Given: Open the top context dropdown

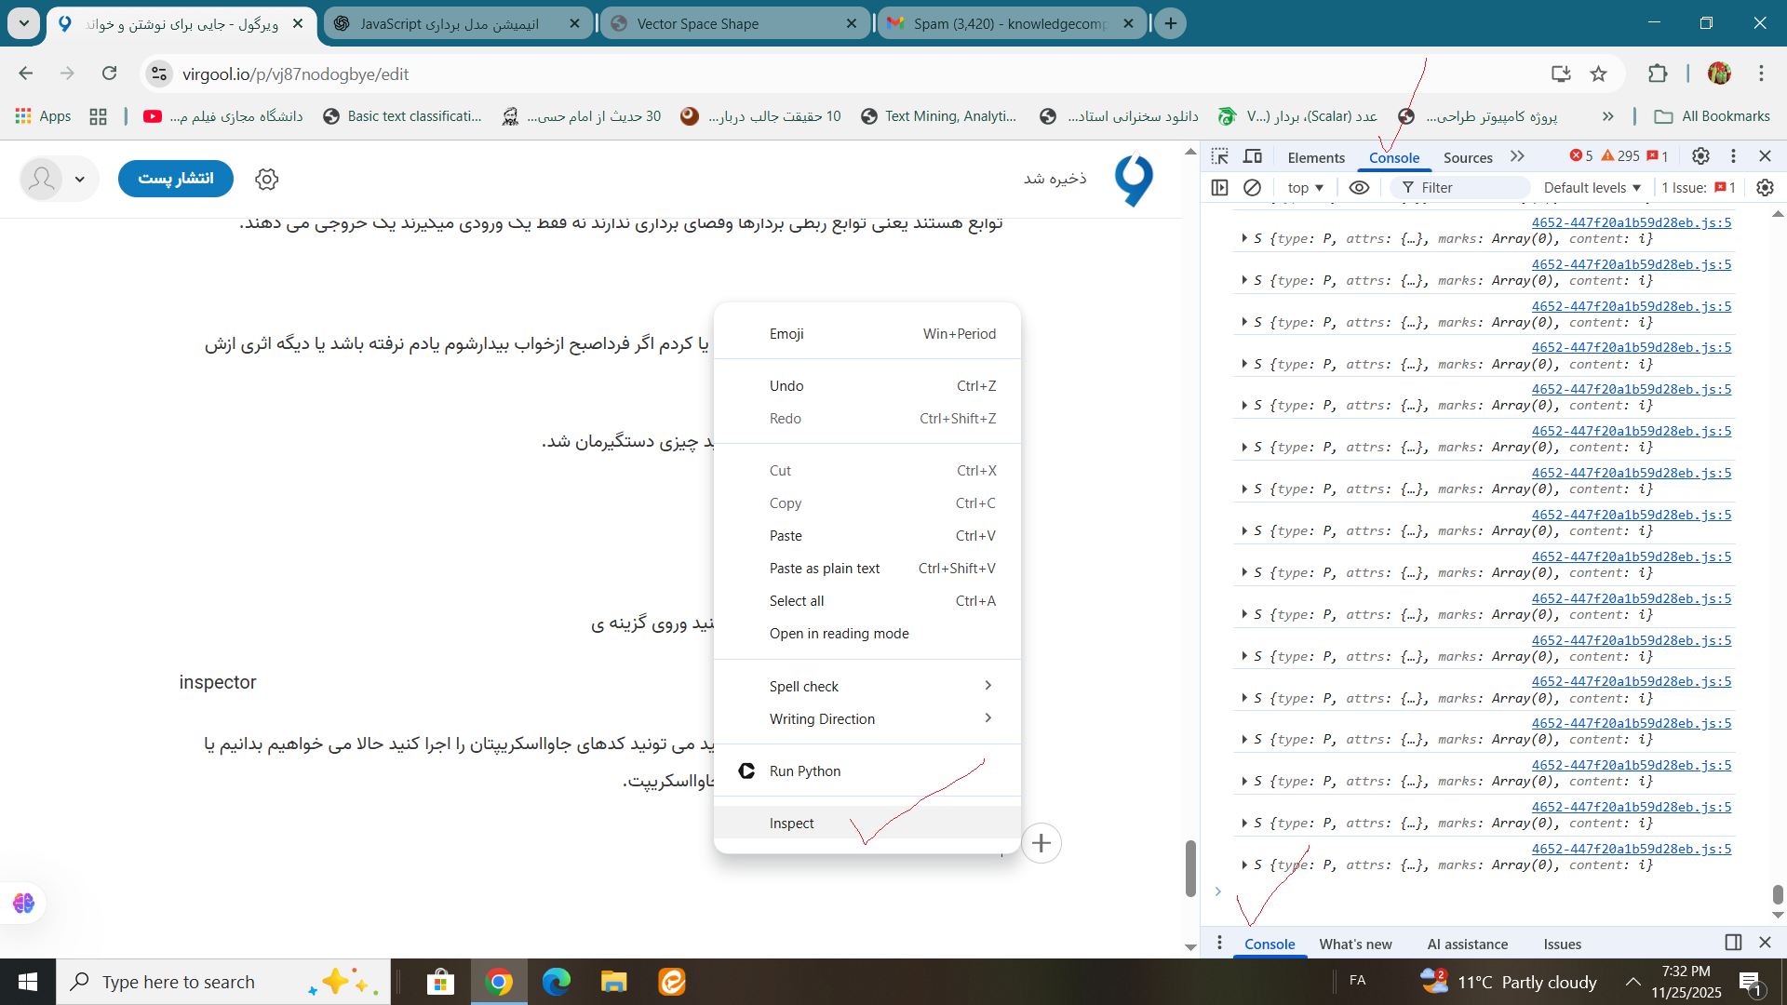Looking at the screenshot, I should tap(1305, 187).
